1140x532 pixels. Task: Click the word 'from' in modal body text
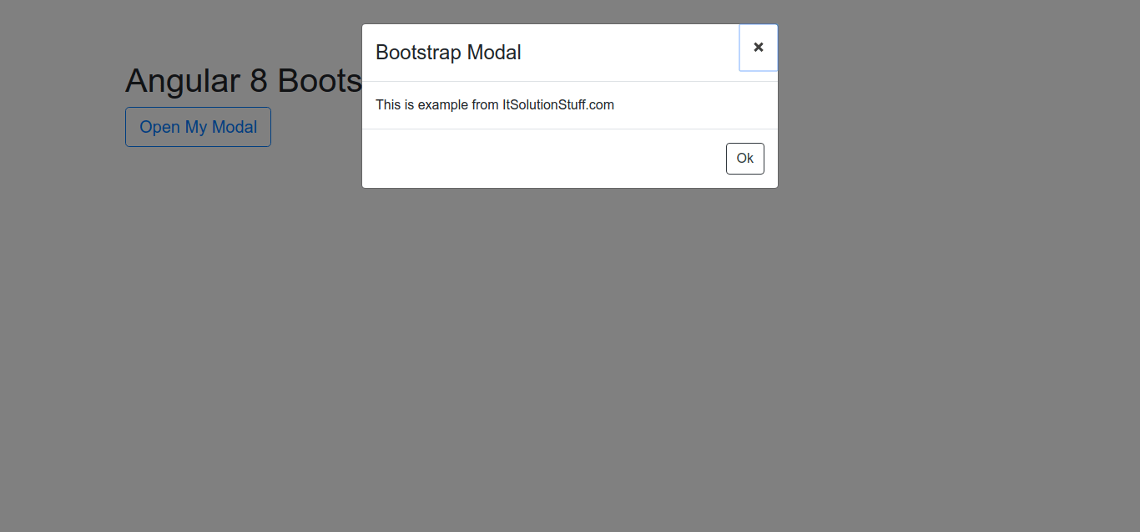pyautogui.click(x=483, y=105)
